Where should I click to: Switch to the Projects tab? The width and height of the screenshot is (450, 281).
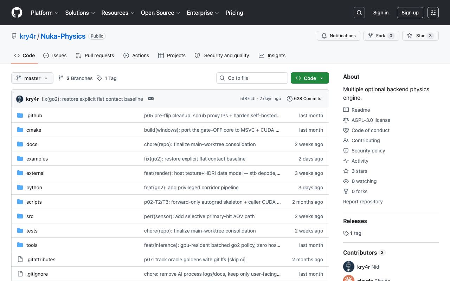pos(172,55)
